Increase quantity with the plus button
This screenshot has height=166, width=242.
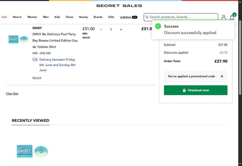click(121, 29)
